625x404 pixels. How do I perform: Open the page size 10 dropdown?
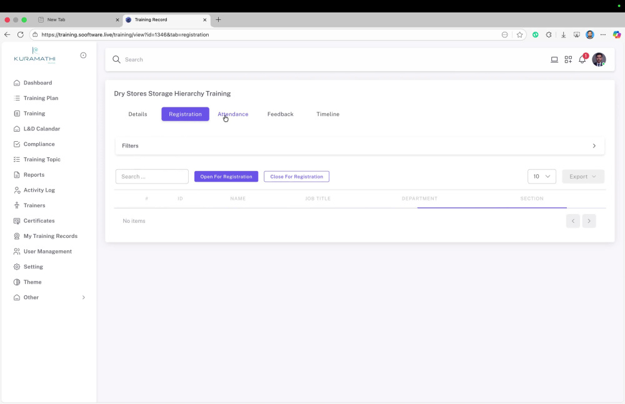pos(542,177)
